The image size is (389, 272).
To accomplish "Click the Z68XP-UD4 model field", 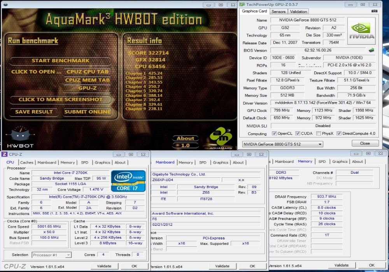I will (x=186, y=180).
